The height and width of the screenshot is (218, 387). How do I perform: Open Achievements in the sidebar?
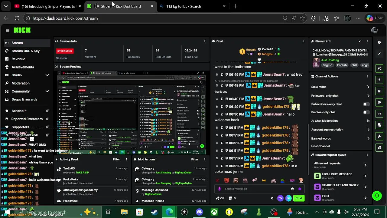pos(27,67)
